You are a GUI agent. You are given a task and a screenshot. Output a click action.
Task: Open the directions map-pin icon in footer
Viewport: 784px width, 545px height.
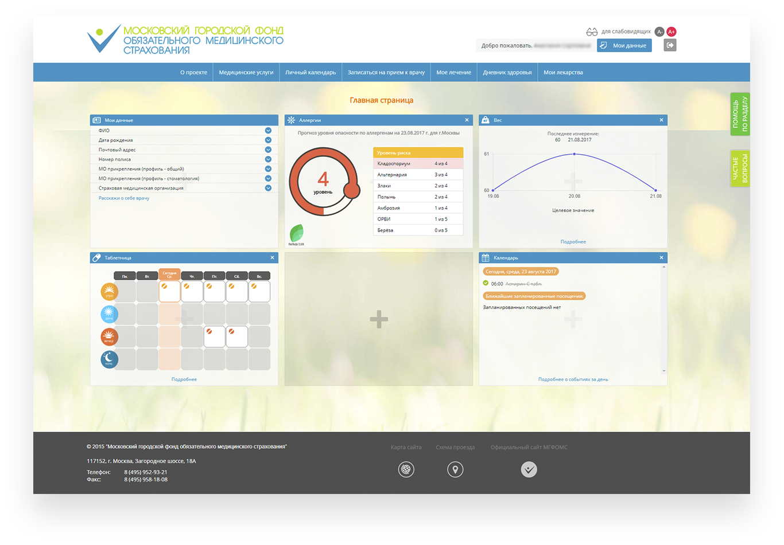pyautogui.click(x=455, y=470)
